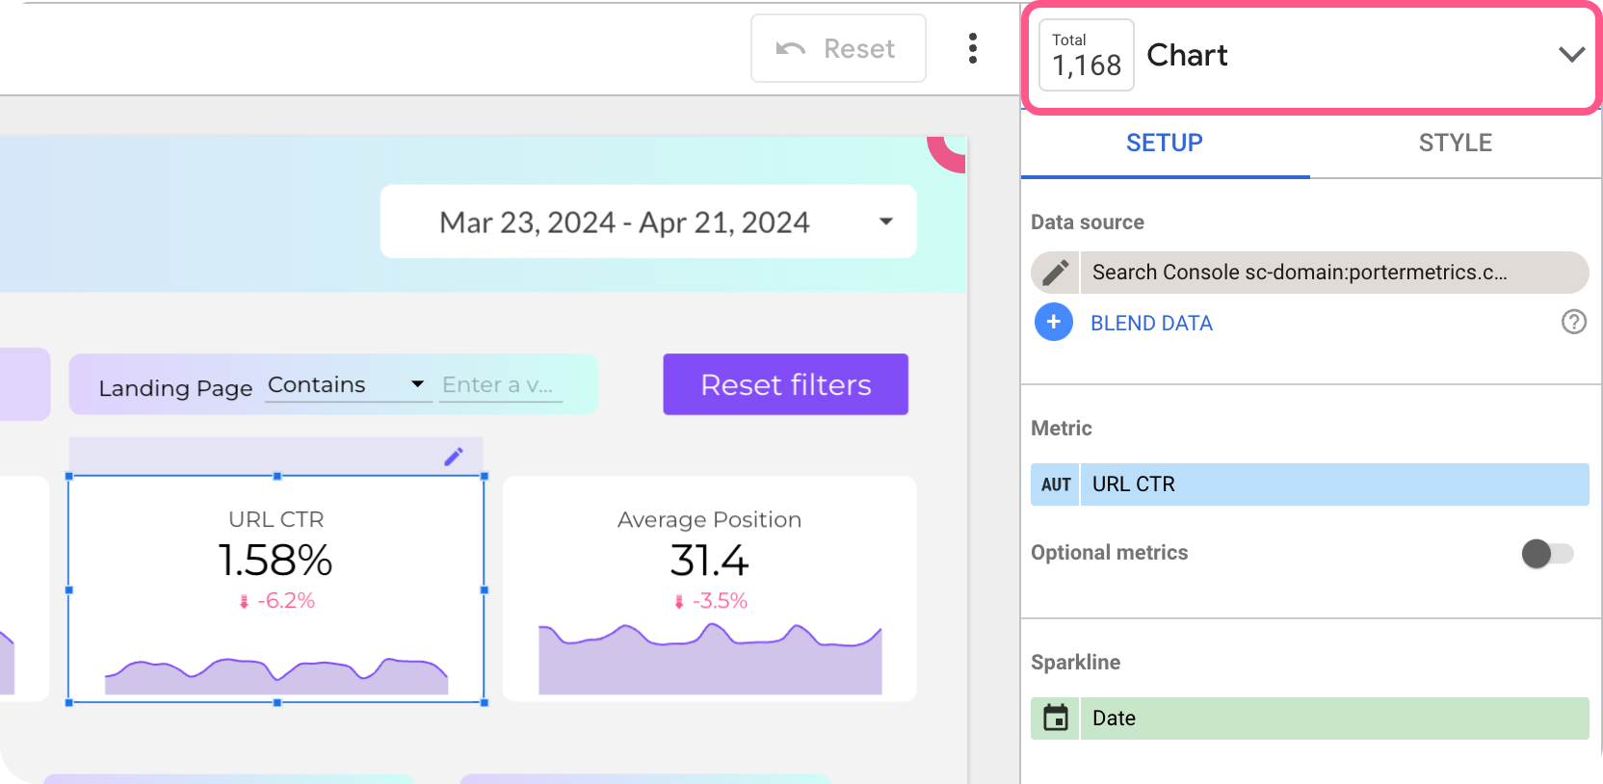The image size is (1603, 784).
Task: Click the -3.5% change indicator
Action: coord(710,601)
